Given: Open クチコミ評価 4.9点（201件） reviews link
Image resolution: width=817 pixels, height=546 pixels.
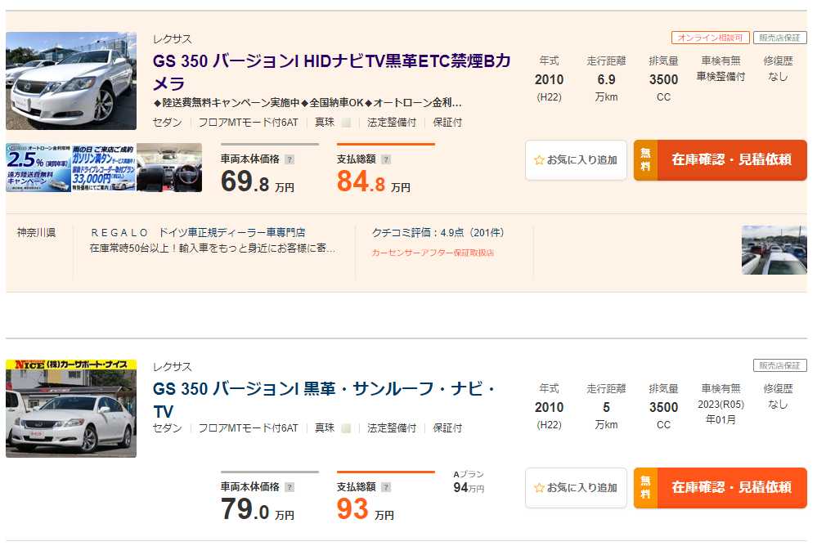Looking at the screenshot, I should point(438,232).
